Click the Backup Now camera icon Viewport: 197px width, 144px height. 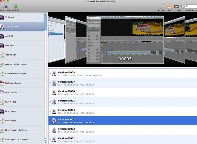pos(5,6)
